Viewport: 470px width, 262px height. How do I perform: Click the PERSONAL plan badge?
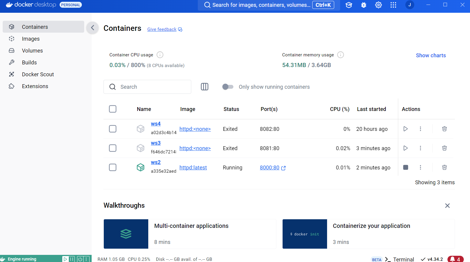(x=71, y=5)
